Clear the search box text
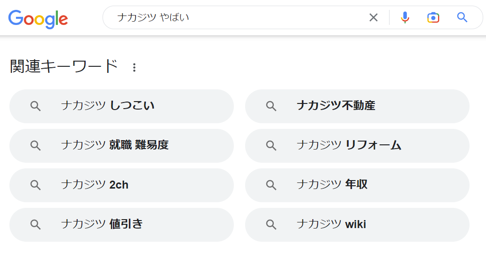 [x=374, y=18]
